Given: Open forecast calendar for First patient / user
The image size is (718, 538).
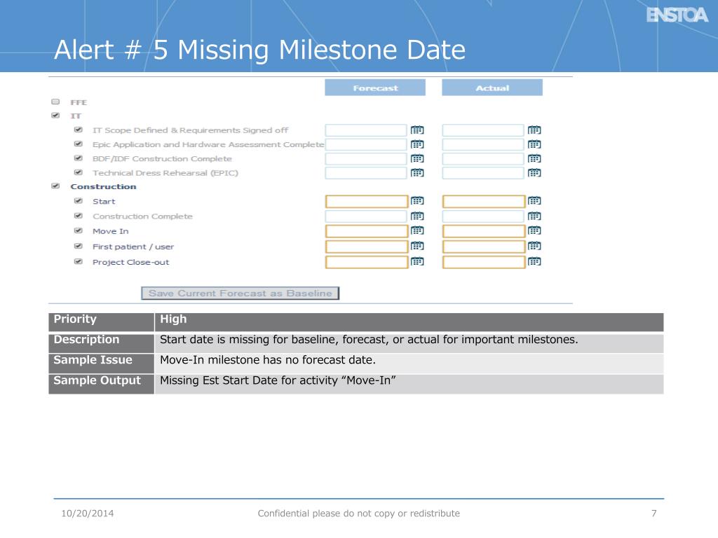Looking at the screenshot, I should 417,246.
